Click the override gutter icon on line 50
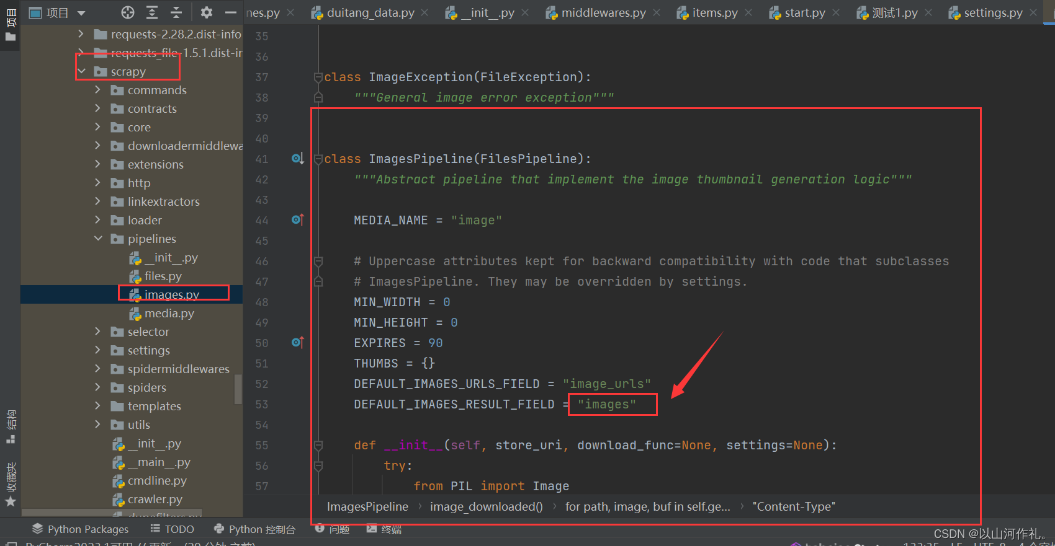This screenshot has height=546, width=1055. (x=298, y=342)
